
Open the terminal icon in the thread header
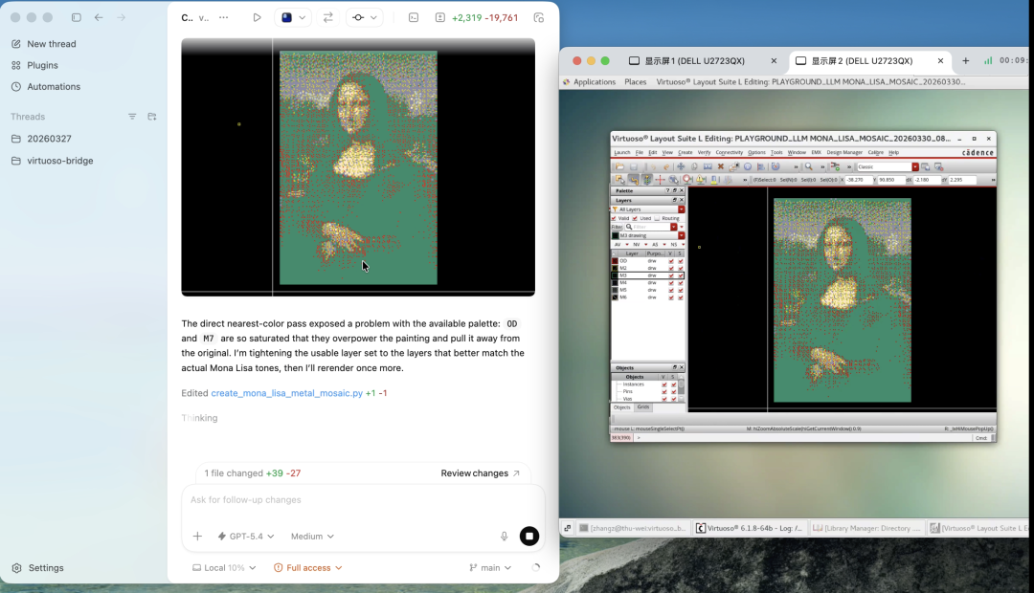click(413, 17)
